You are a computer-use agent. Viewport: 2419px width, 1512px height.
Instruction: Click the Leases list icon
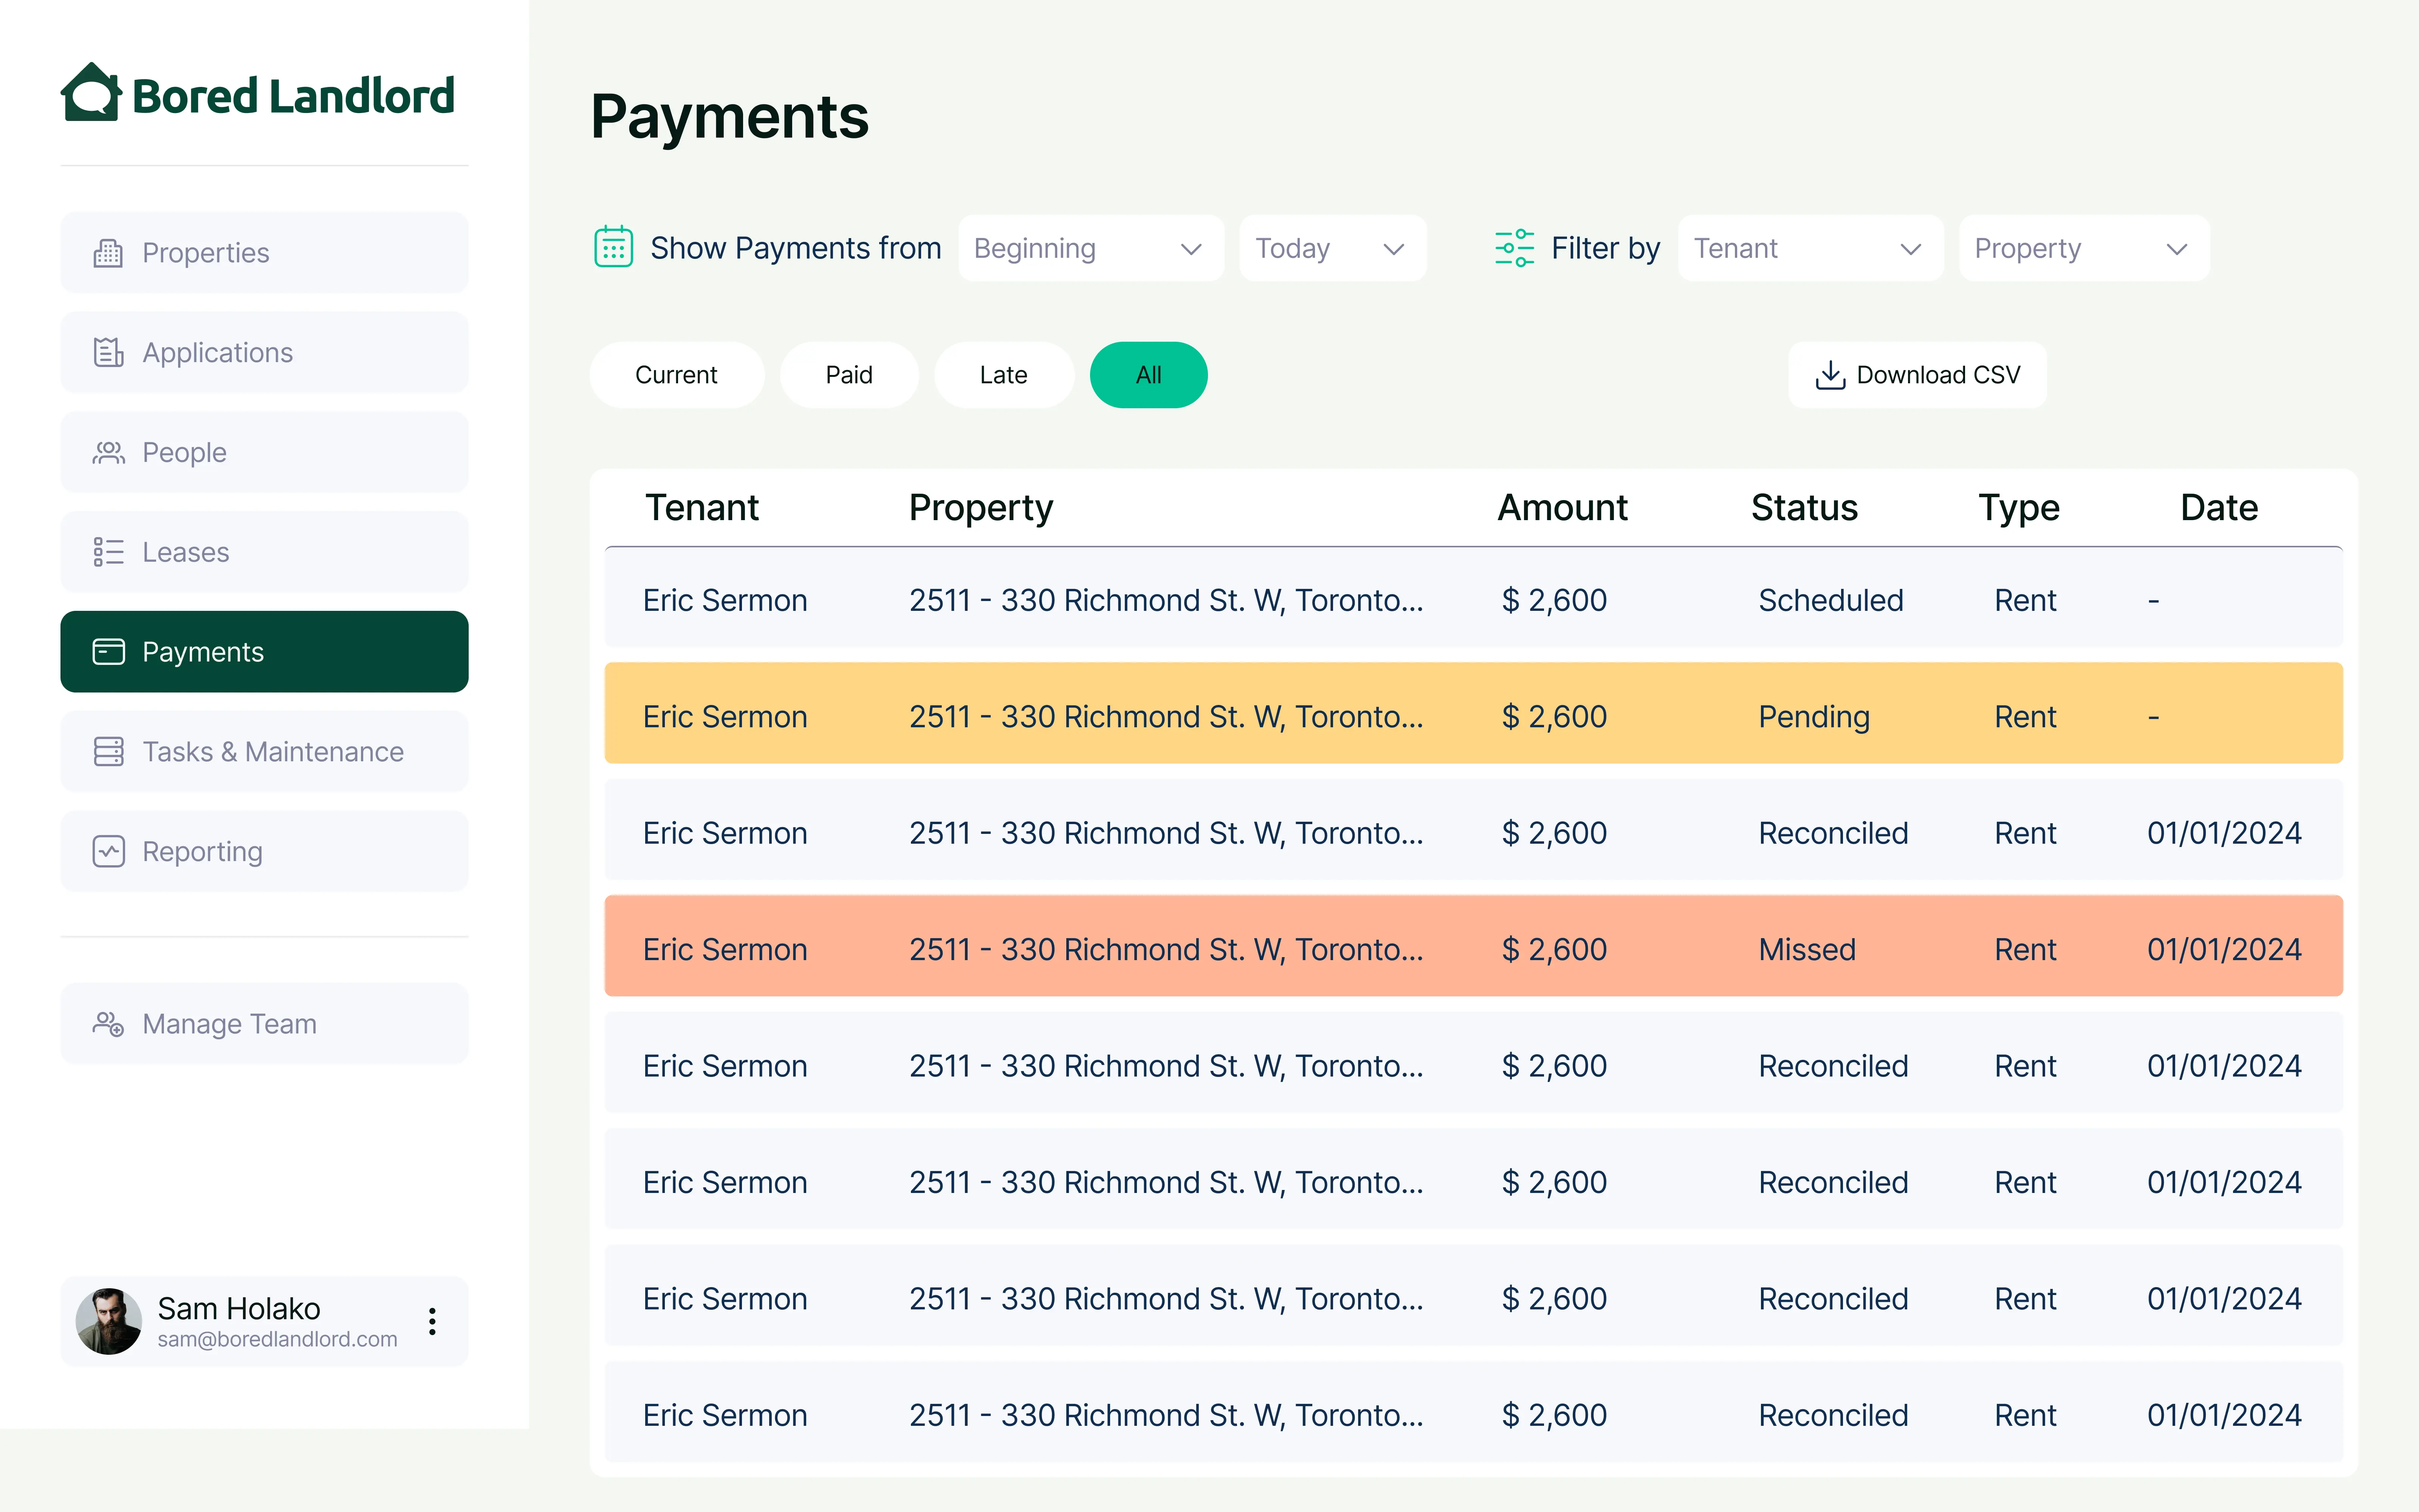click(108, 552)
